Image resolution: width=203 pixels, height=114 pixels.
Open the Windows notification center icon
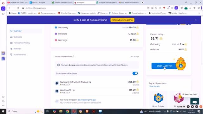[x=199, y=111]
